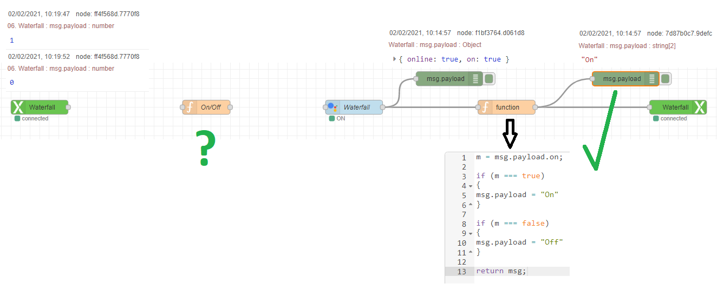The height and width of the screenshot is (297, 717).
Task: Open node link f1bf3764.d061d8 in debug message
Action: [491, 33]
